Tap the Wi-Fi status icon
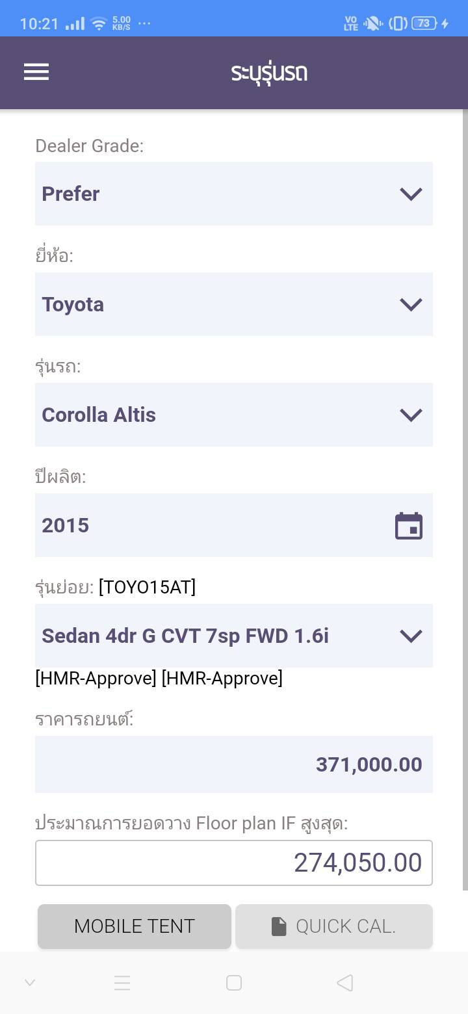468x1014 pixels. (99, 24)
